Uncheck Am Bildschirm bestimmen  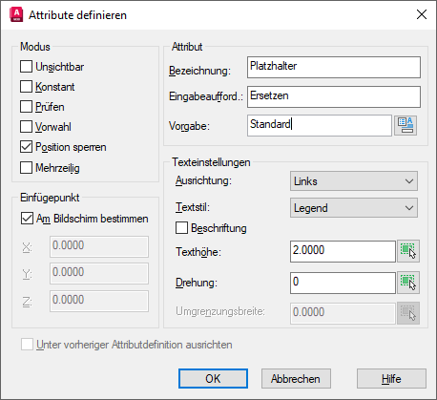click(27, 219)
